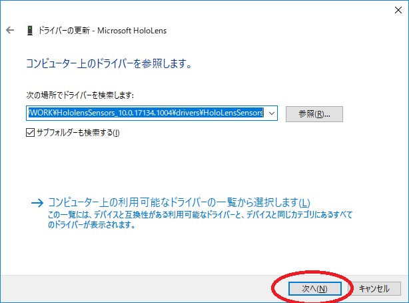Open the 参照(R)... browse button
The height and width of the screenshot is (303, 409).
[314, 114]
